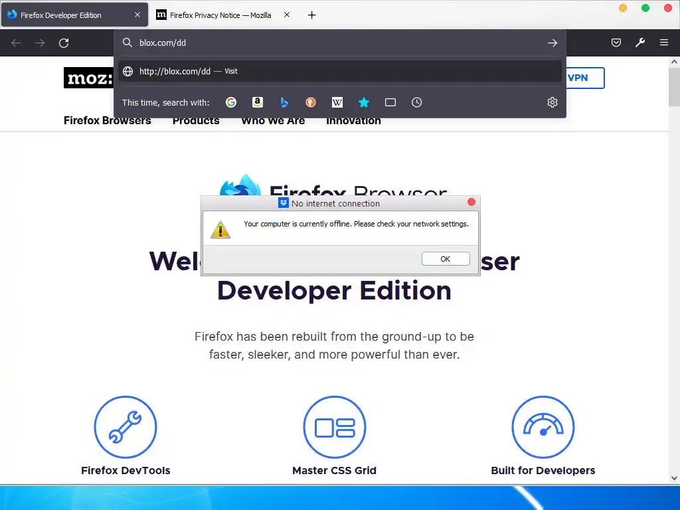Click the Master CSS Grid circle icon
The height and width of the screenshot is (510, 680).
click(x=335, y=427)
